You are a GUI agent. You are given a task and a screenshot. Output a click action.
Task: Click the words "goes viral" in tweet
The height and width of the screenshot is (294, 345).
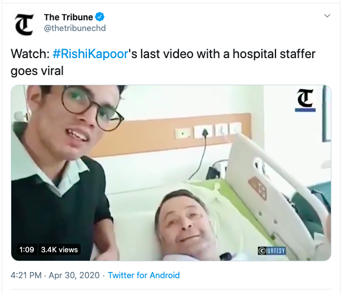point(37,71)
